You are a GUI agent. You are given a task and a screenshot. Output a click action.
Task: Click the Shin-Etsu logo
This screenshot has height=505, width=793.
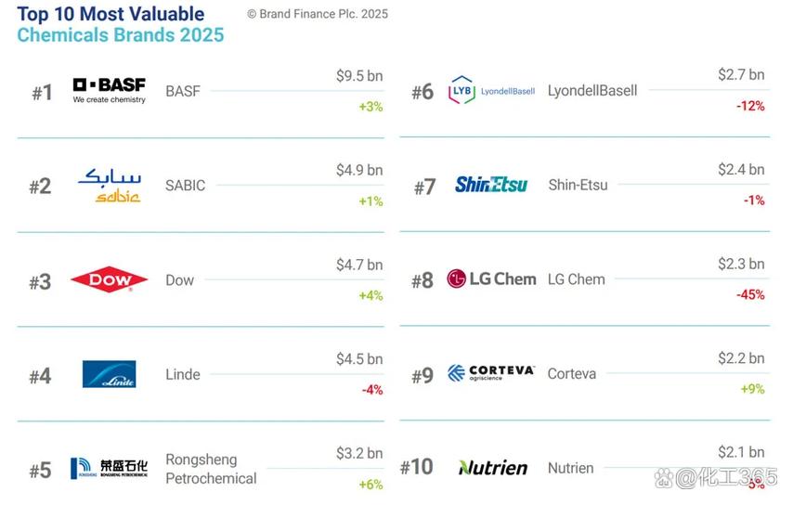491,185
